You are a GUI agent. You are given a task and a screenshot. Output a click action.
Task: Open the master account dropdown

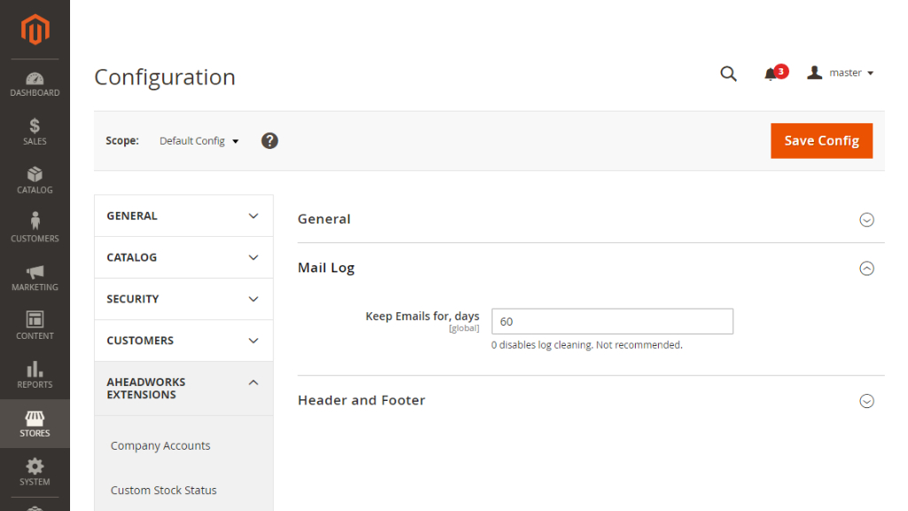(x=841, y=73)
